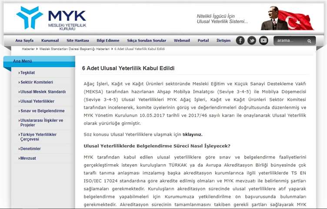Go to İletişim contact page
Image resolution: width=327 pixels, height=209 pixels.
click(x=224, y=40)
